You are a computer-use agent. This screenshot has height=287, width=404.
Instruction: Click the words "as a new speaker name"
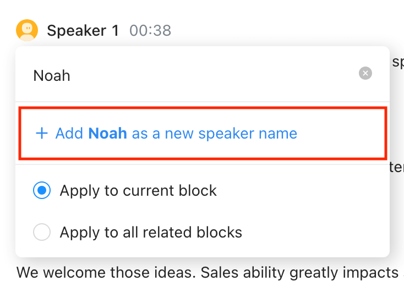[215, 133]
